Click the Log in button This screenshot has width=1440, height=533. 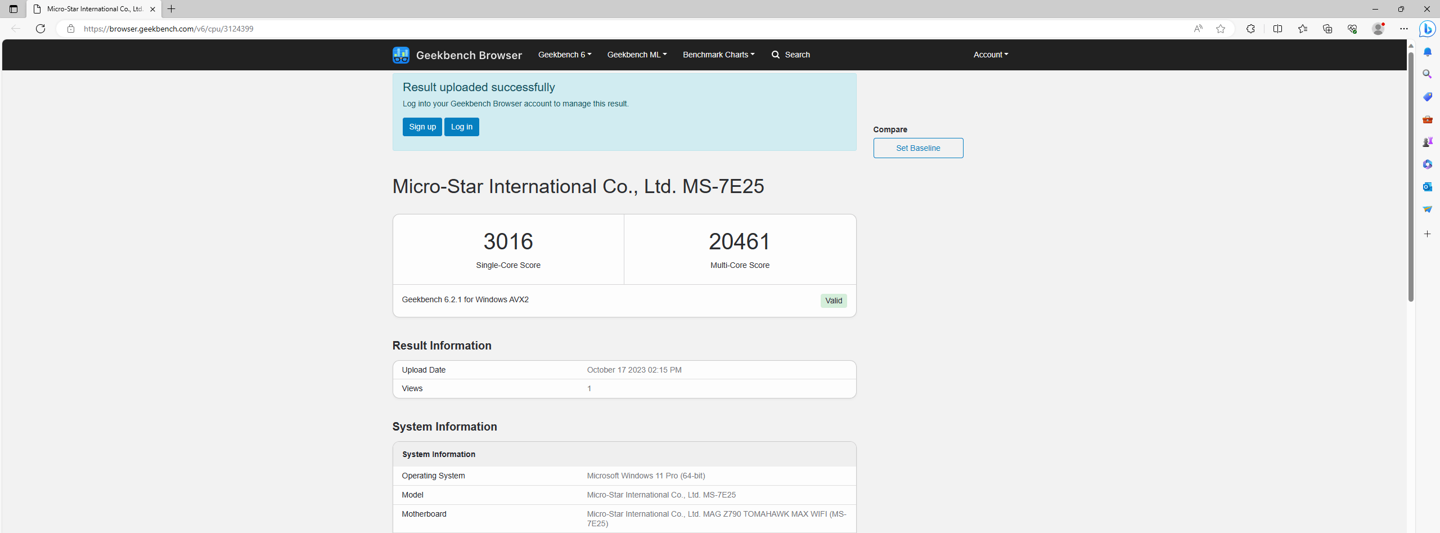[x=462, y=127]
